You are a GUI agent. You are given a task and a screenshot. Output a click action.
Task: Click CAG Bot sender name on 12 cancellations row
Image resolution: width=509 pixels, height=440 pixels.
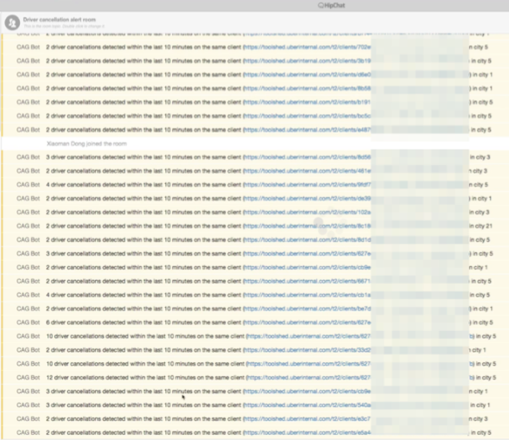(x=29, y=378)
